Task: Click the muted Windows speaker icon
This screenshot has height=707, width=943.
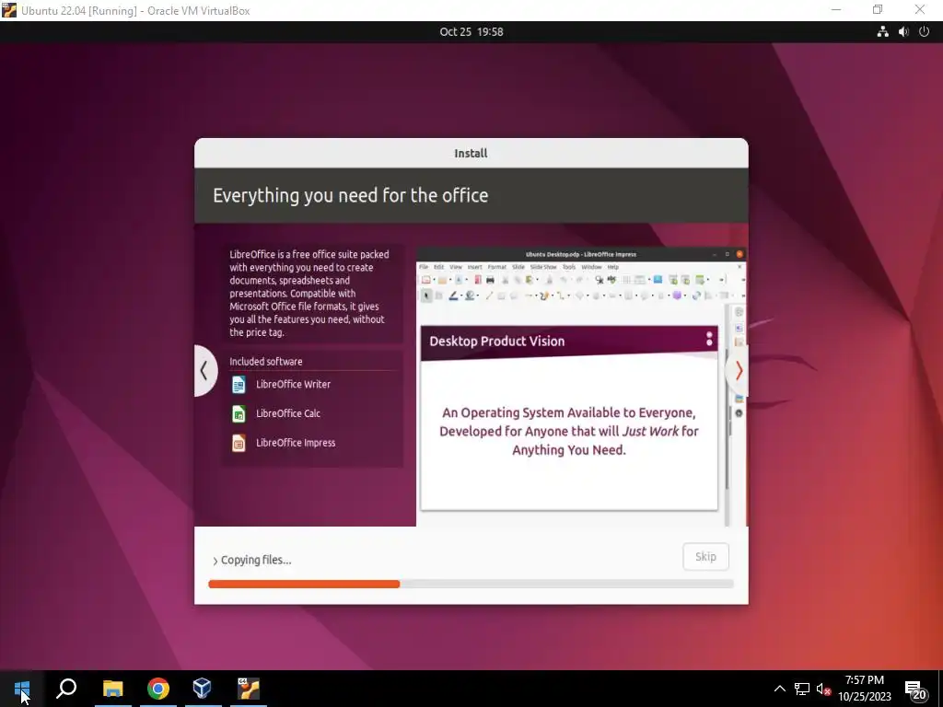Action: click(823, 689)
